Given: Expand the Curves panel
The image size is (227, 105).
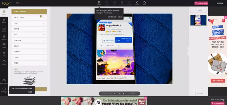Looking at the screenshot, I should click(x=29, y=57).
